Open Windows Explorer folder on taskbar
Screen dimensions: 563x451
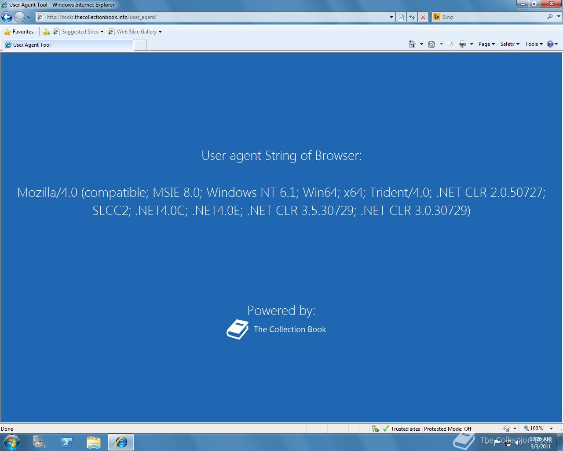[x=94, y=442]
